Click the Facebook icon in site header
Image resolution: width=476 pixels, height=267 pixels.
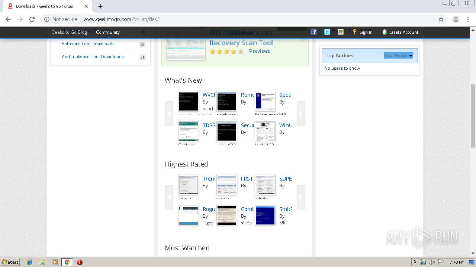click(x=314, y=32)
